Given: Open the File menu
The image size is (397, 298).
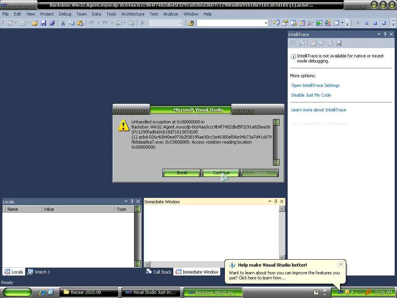Looking at the screenshot, I should tap(5, 14).
